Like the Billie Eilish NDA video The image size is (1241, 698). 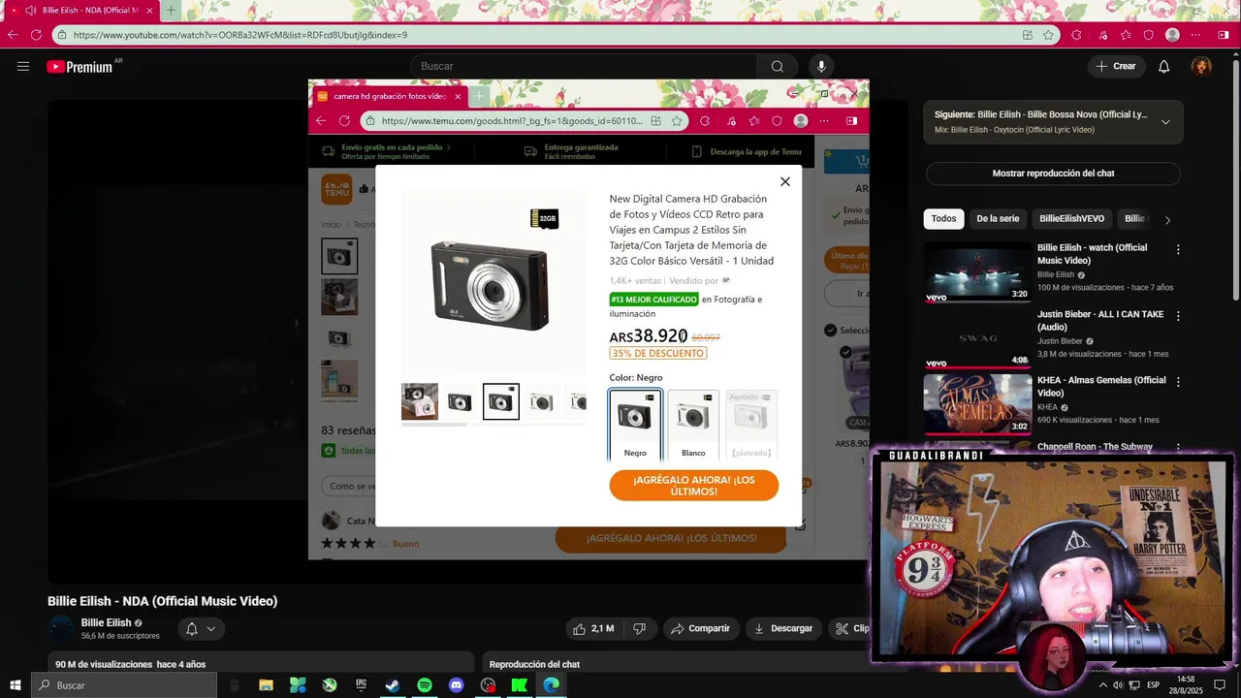[593, 628]
